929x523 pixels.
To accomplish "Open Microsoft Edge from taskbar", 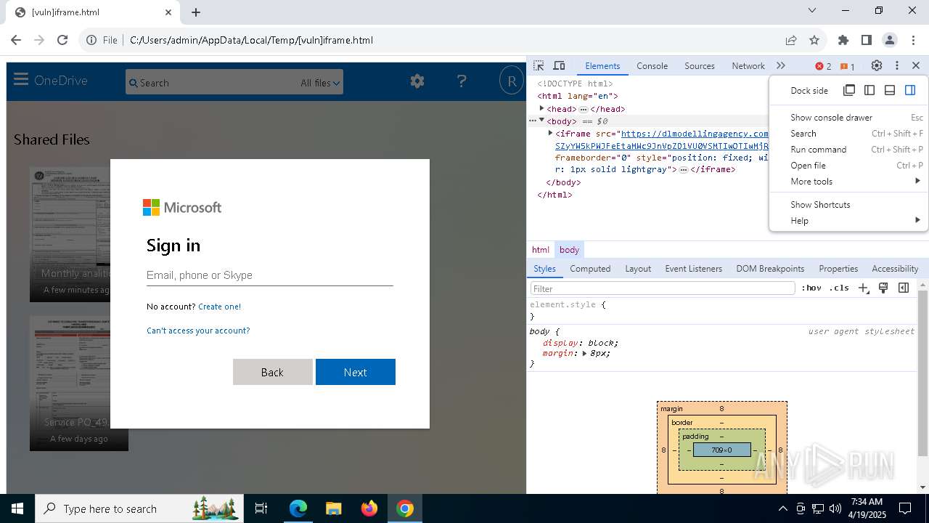I will click(x=298, y=508).
